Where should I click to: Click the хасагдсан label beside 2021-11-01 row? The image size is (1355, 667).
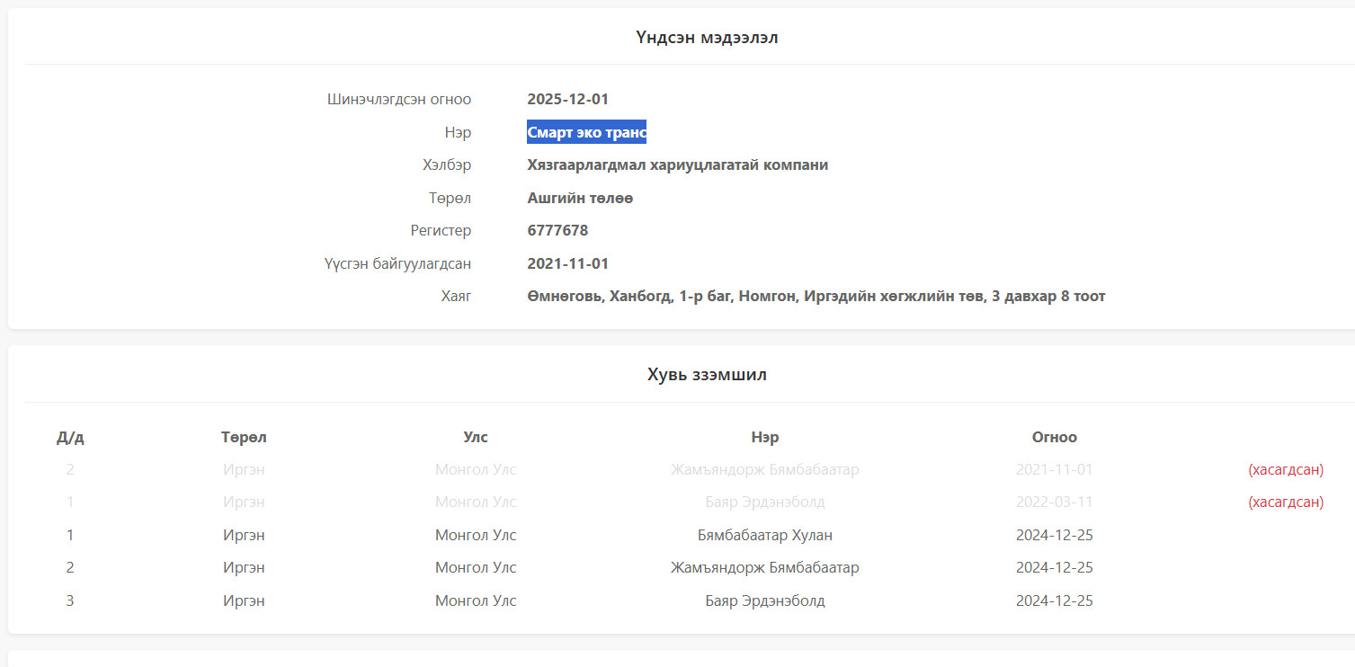tap(1285, 469)
